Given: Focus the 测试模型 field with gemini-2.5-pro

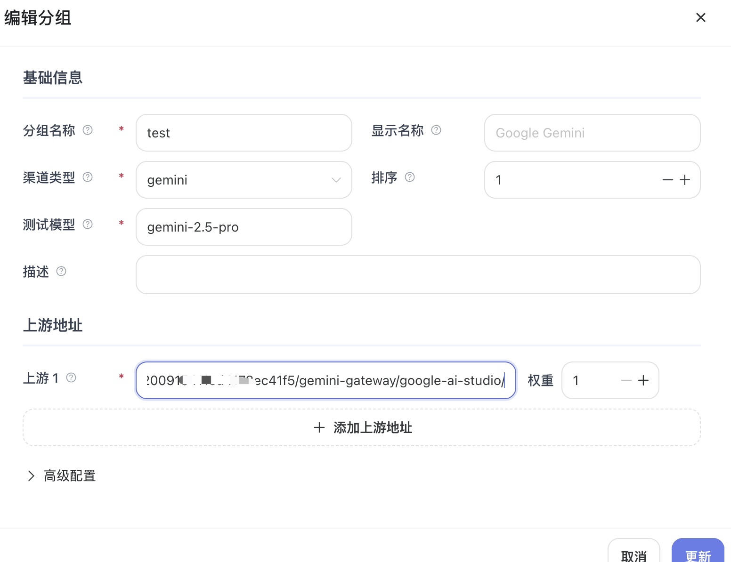Looking at the screenshot, I should pos(244,227).
